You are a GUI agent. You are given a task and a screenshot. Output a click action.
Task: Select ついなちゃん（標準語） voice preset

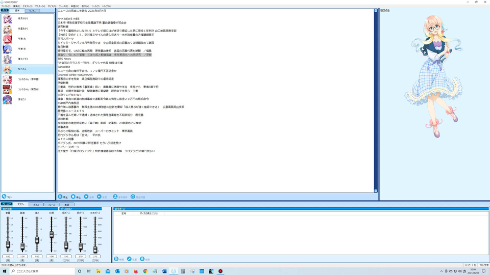(x=28, y=79)
